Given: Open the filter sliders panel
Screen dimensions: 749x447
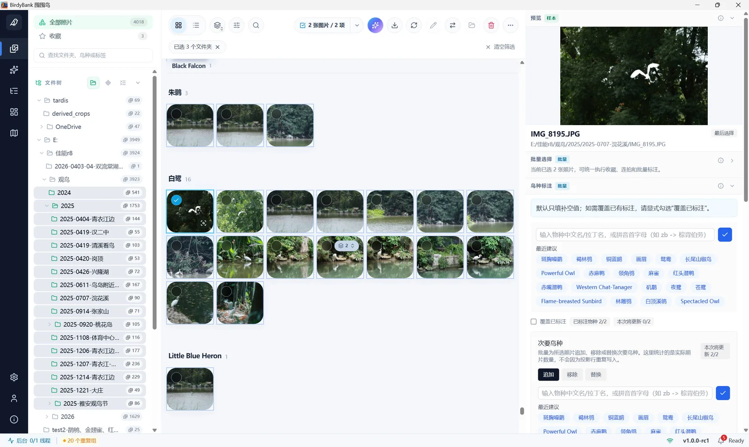Looking at the screenshot, I should coord(237,25).
